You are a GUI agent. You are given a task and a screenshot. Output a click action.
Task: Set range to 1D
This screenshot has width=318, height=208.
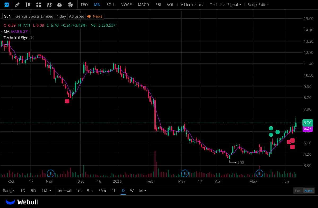(x=23, y=191)
